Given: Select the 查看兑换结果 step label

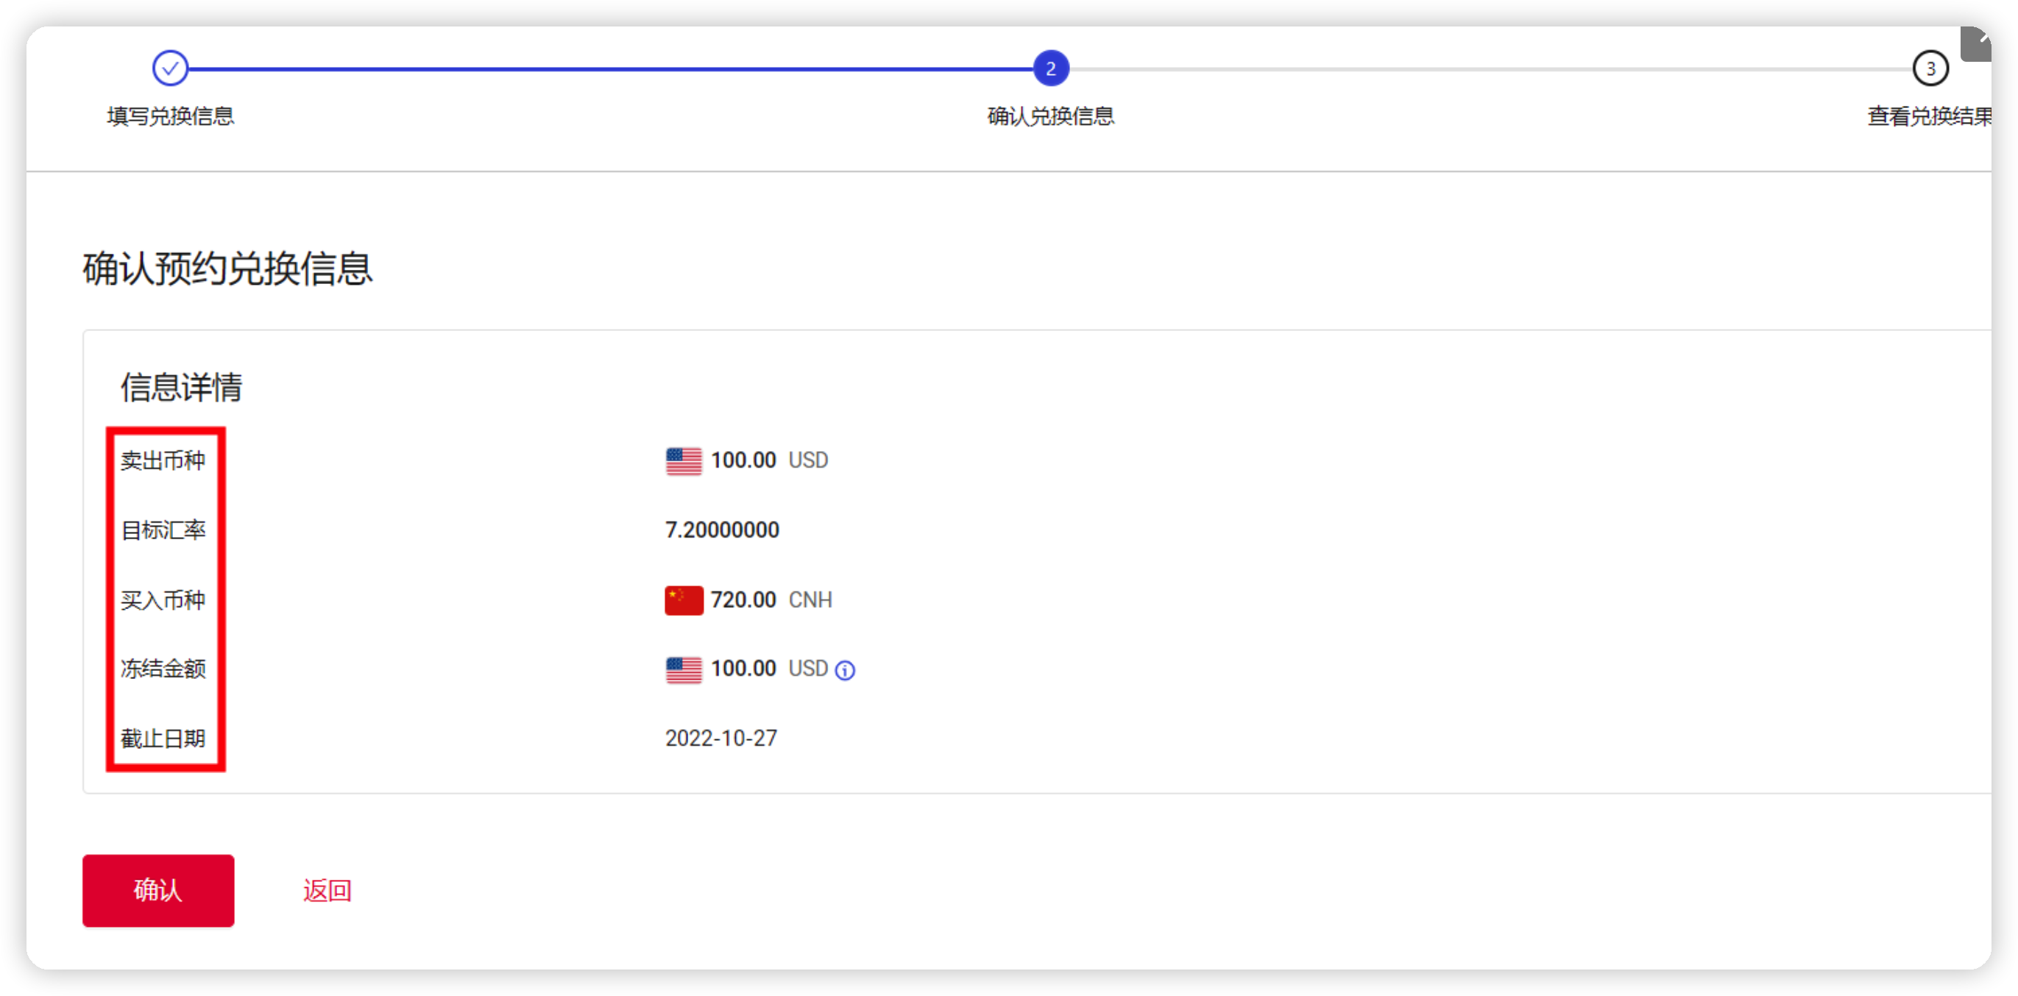Looking at the screenshot, I should point(1929,117).
